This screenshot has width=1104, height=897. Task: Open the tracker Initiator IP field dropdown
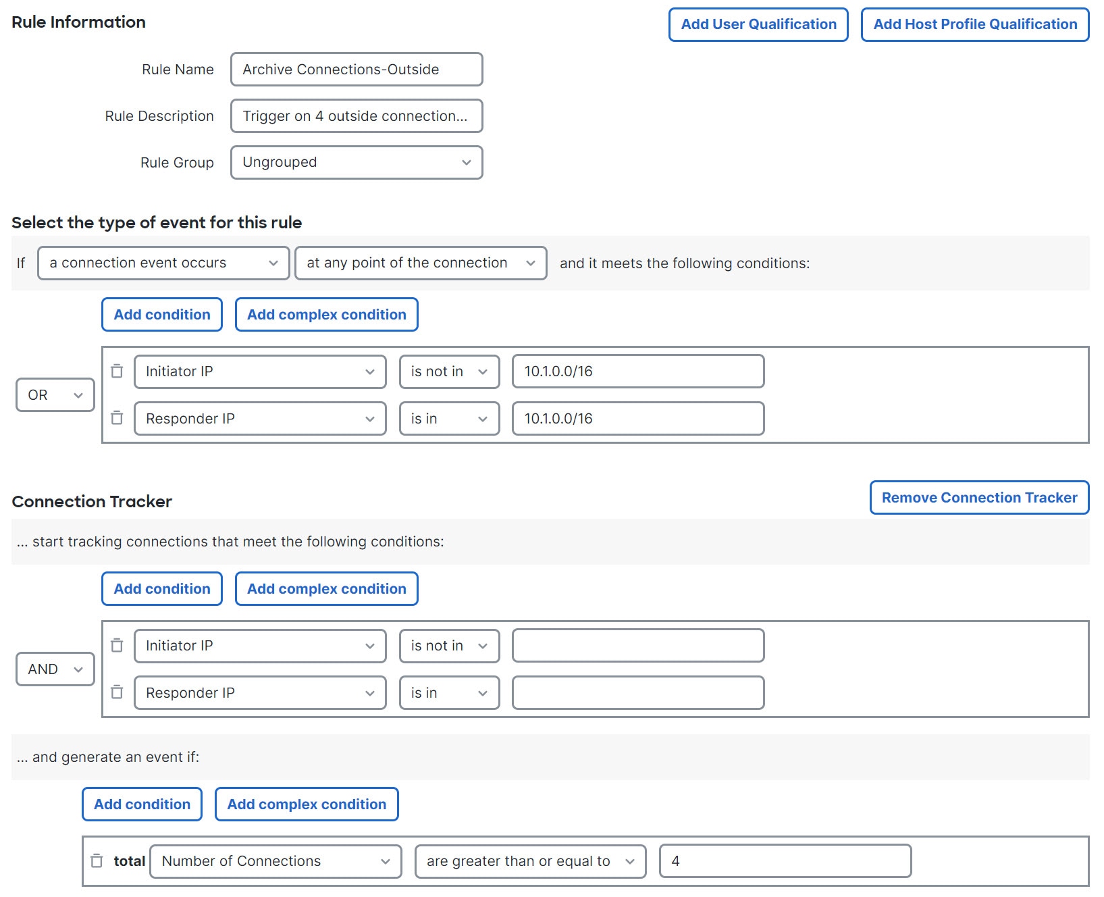click(x=260, y=646)
